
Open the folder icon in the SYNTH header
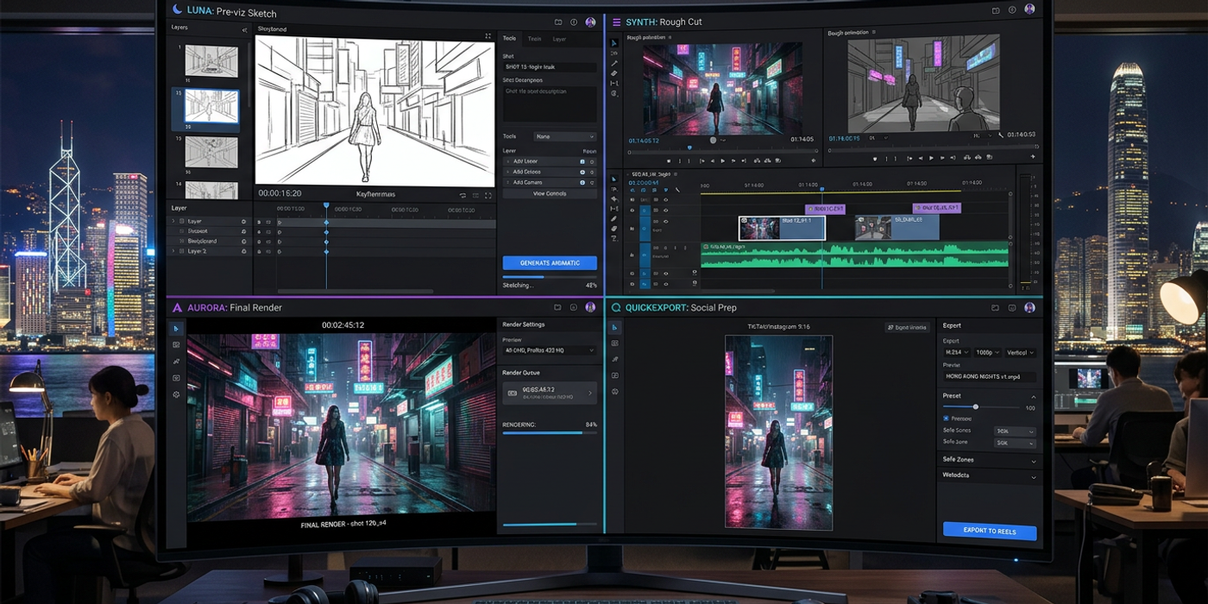996,9
